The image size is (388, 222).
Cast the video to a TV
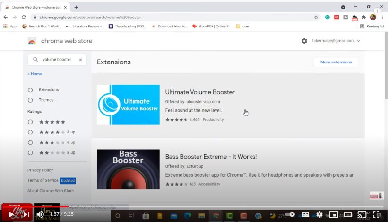click(362, 214)
